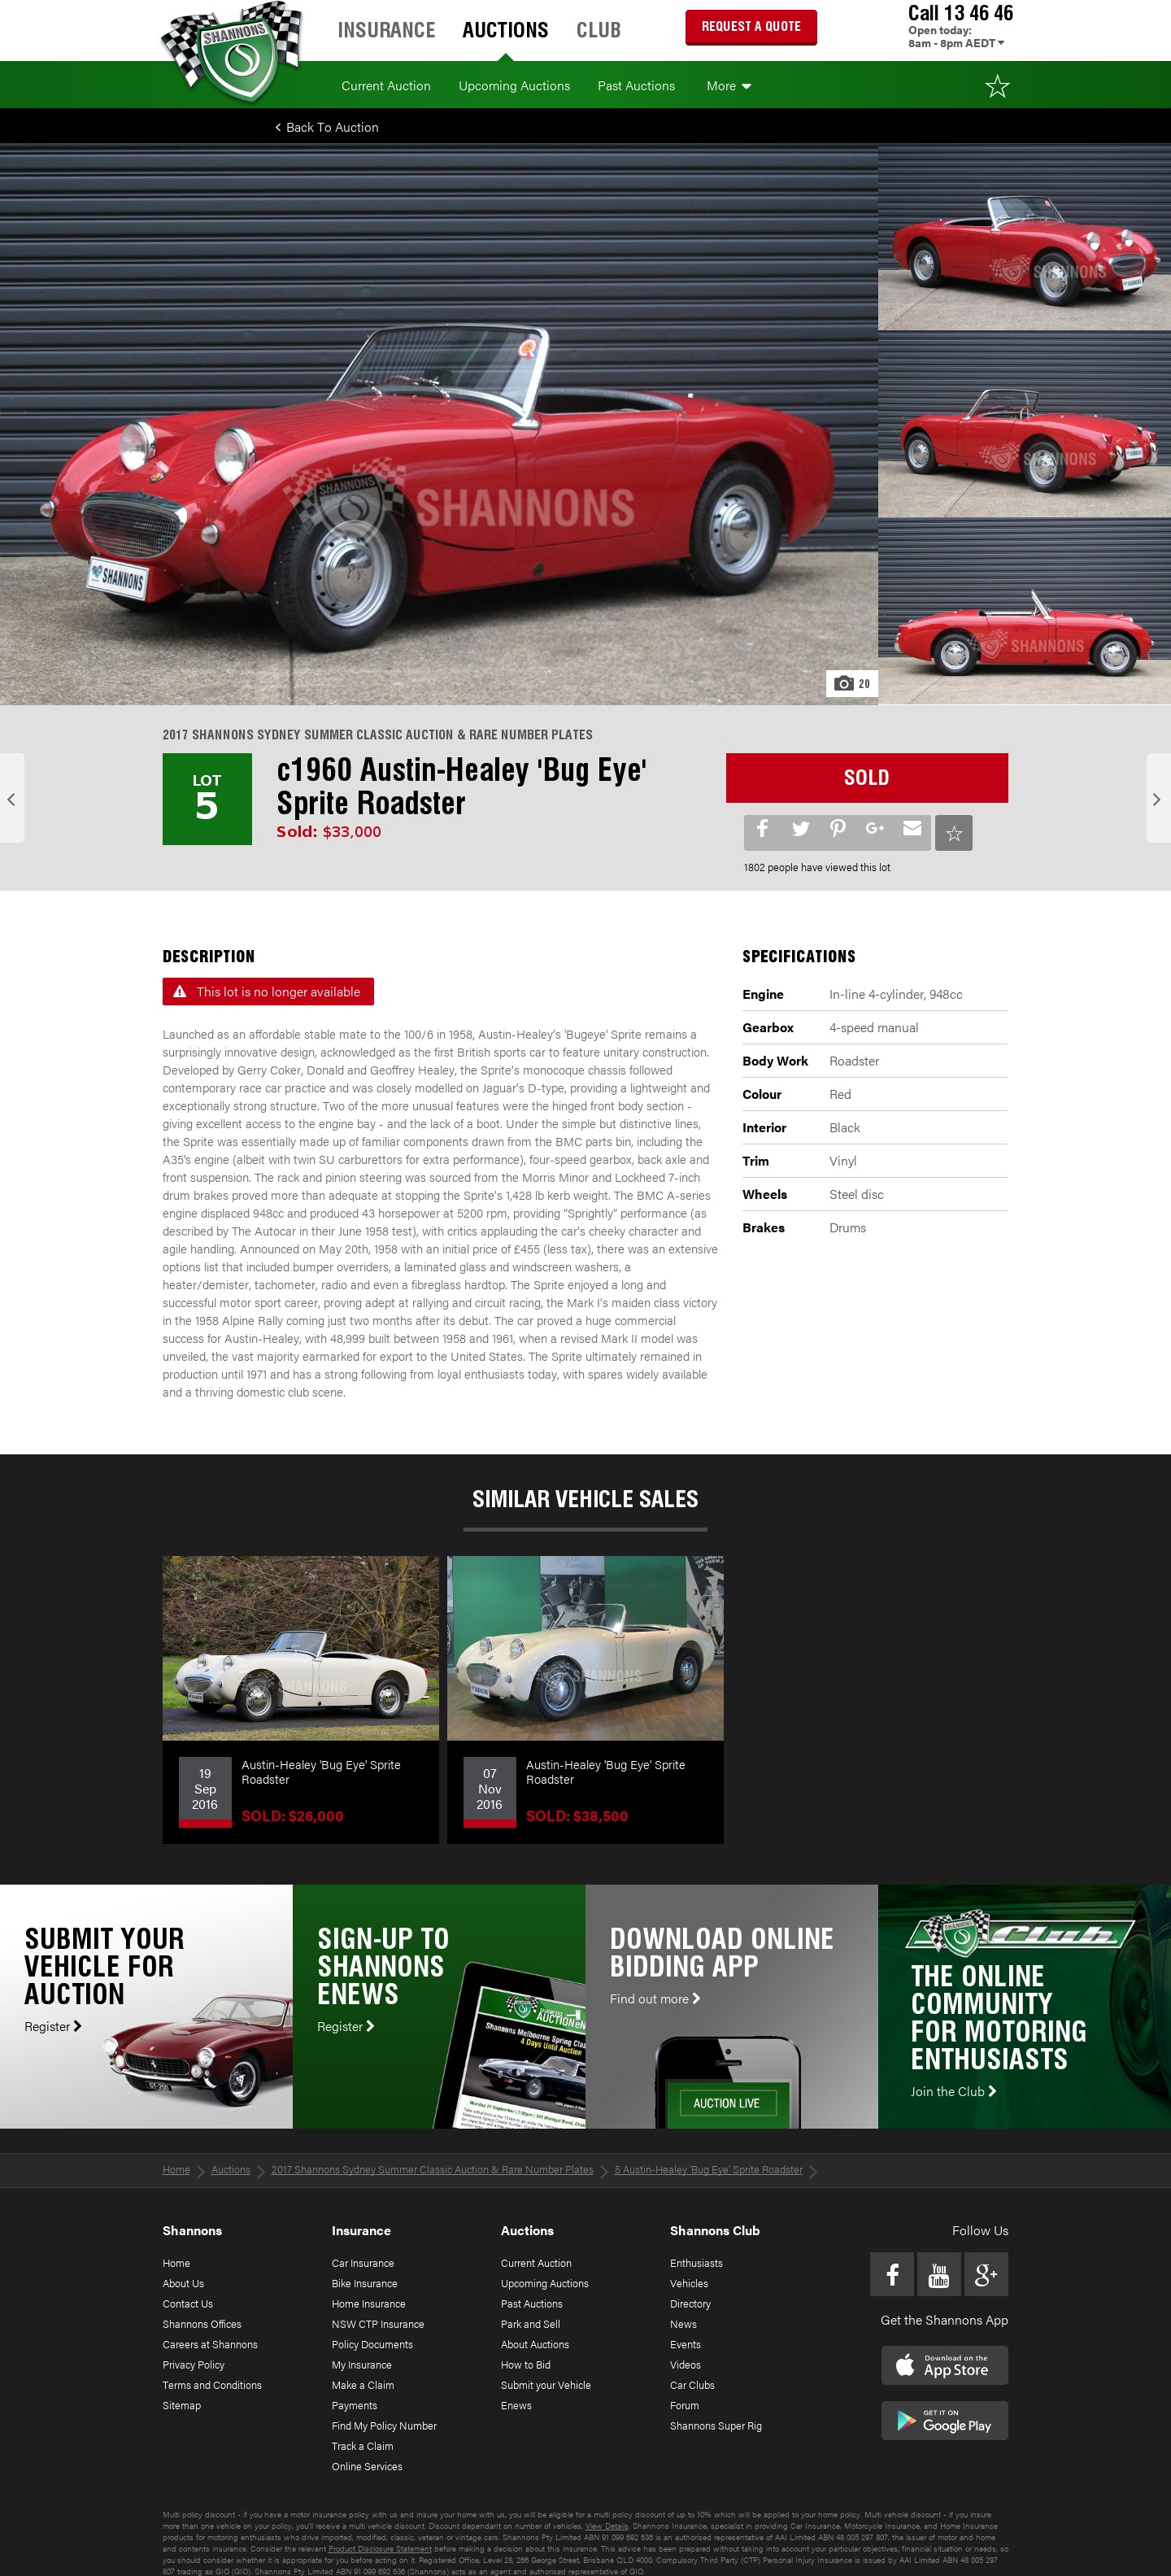Screen dimensions: 1171x2576
Task: Go back via Back To Auction link
Action: point(327,127)
